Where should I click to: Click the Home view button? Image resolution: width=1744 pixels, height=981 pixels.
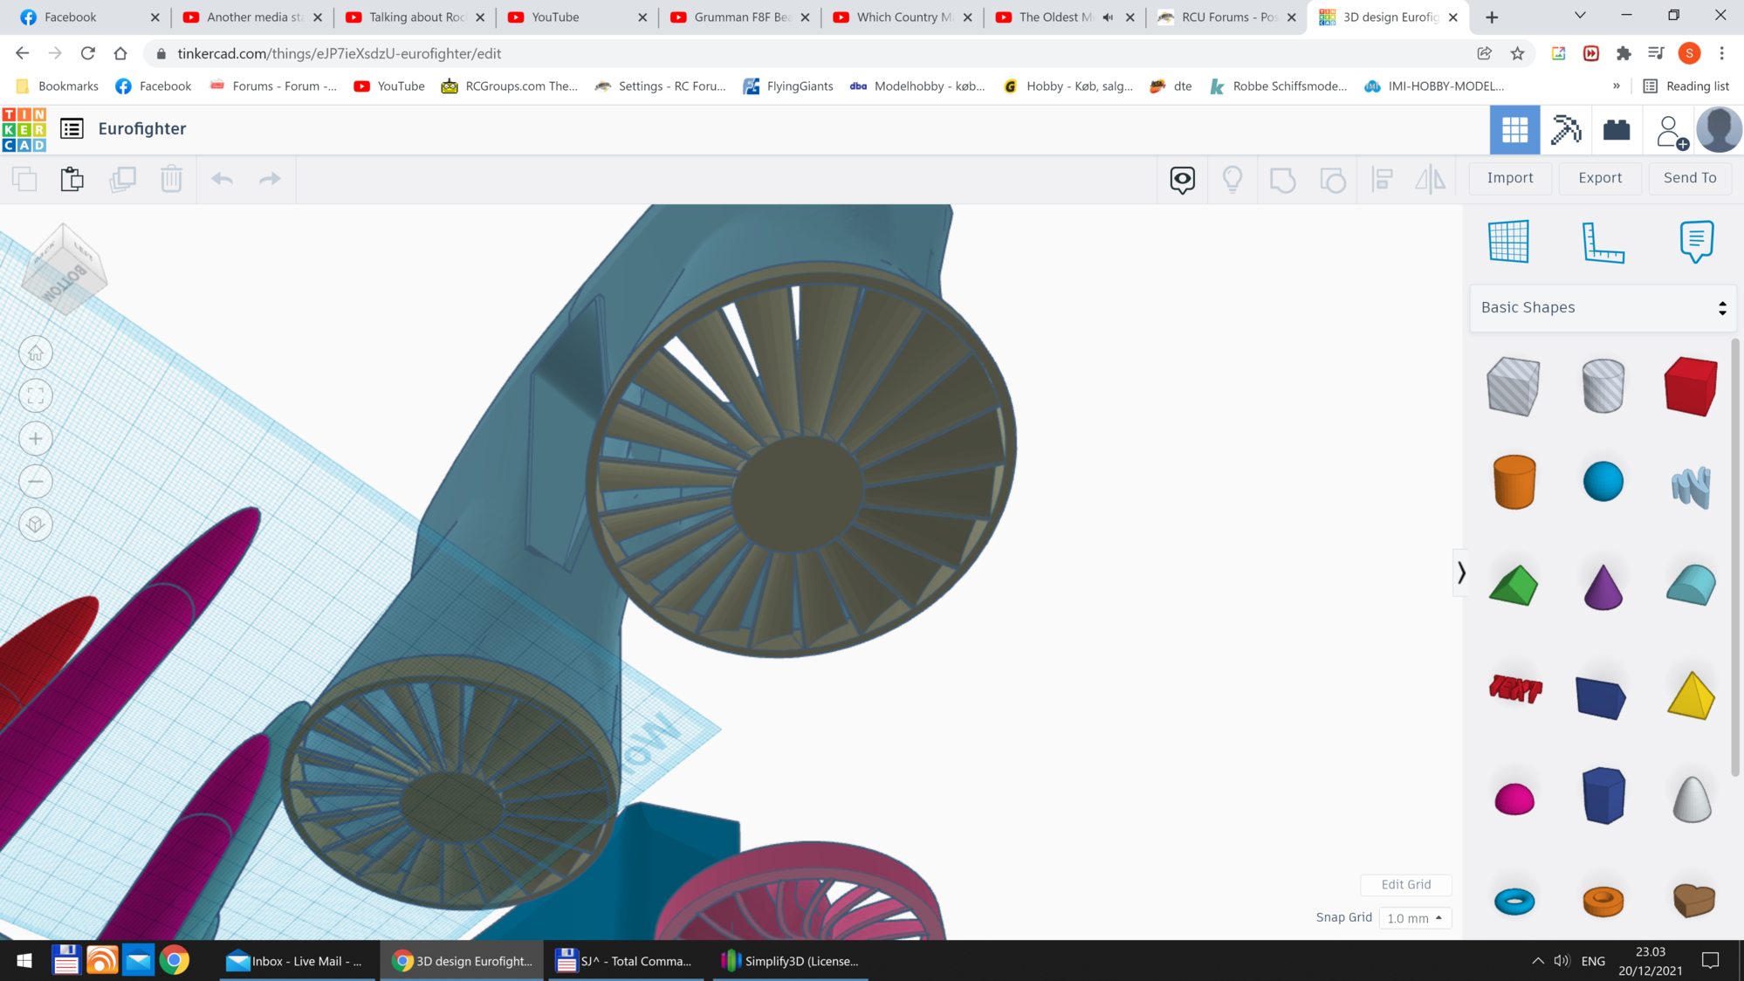pos(36,353)
